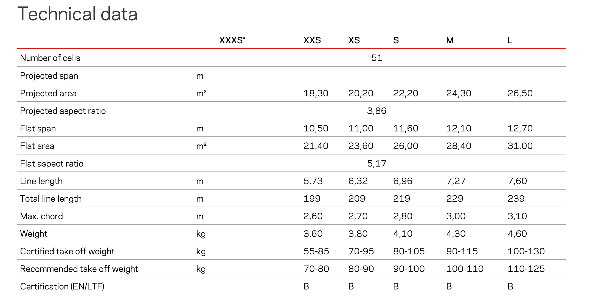
Task: Click the L size column header
Action: pyautogui.click(x=510, y=40)
